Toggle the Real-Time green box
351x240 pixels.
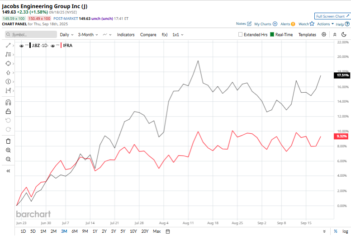pos(272,34)
